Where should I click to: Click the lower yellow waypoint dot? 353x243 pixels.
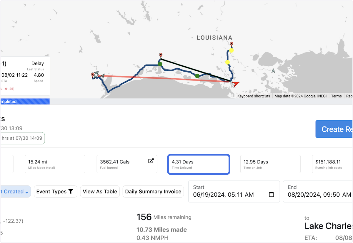tap(227, 62)
